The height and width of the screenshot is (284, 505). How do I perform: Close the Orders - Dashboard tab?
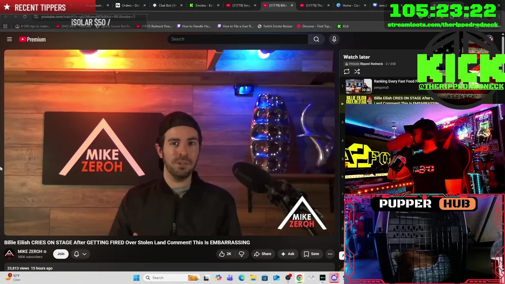145,6
